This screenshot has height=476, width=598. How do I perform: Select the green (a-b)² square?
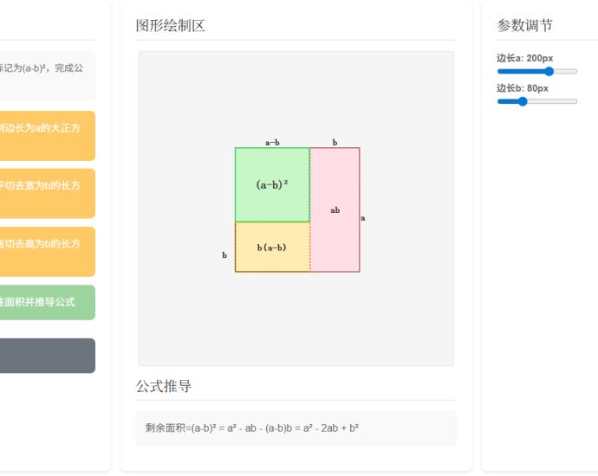coord(272,184)
